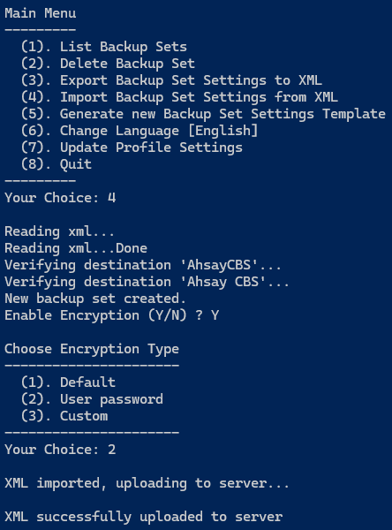392x530 pixels.
Task: Click the first 'Your Choice: 4' line
Action: [x=60, y=198]
